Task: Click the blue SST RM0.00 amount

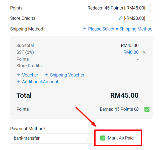Action: [131, 52]
